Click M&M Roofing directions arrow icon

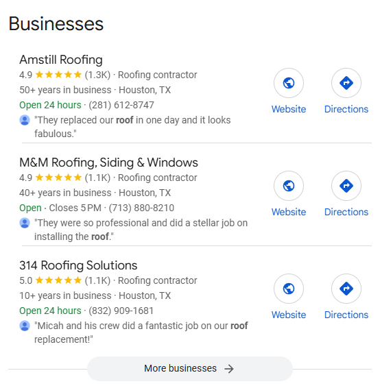pos(346,186)
